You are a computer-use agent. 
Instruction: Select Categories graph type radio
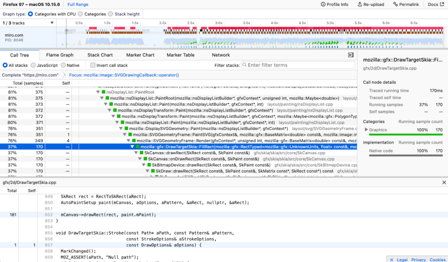click(x=80, y=14)
